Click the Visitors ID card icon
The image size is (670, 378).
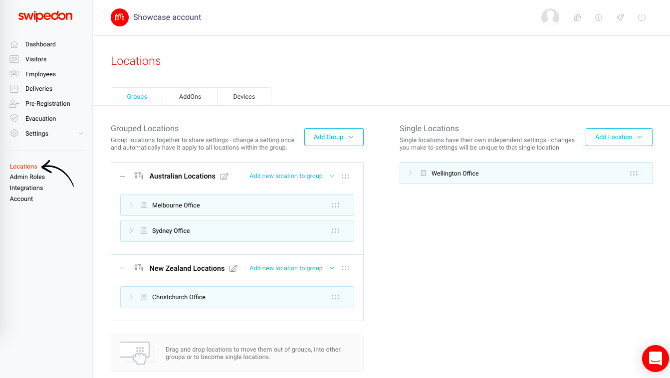pos(14,59)
